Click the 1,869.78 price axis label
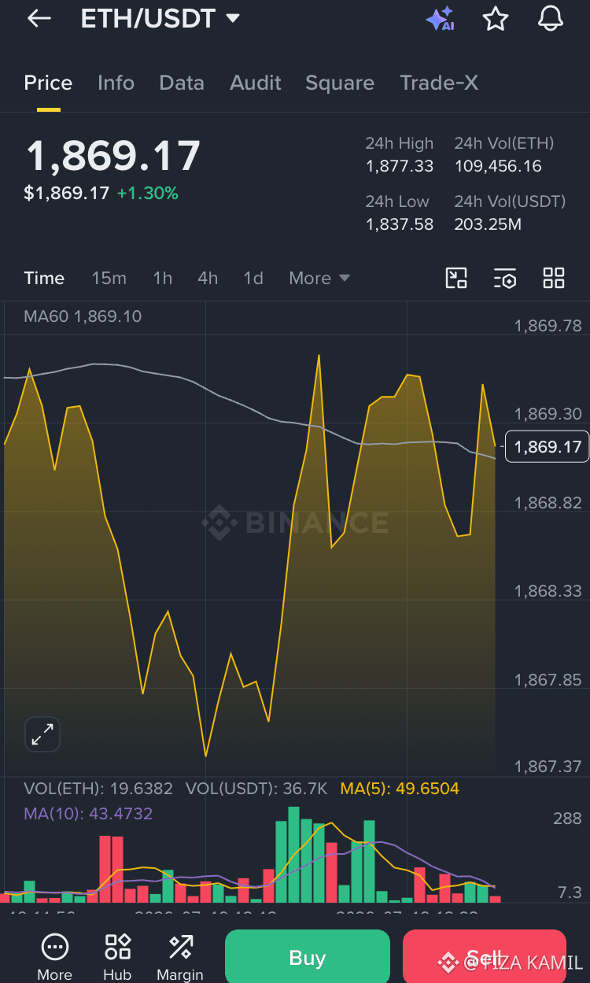 click(548, 326)
